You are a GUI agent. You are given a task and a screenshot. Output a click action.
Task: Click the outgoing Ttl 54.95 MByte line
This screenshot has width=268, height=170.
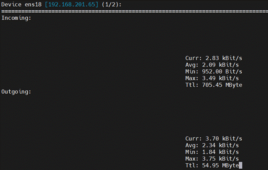click(x=212, y=165)
